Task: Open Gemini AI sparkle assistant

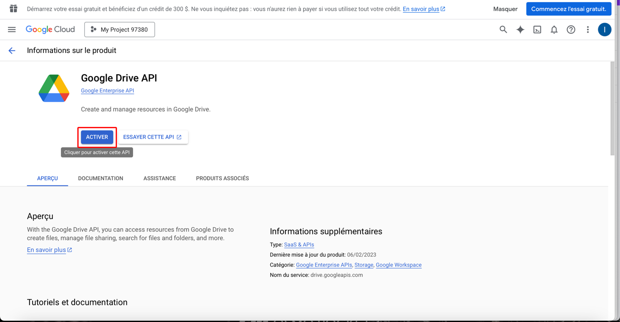Action: 520,29
